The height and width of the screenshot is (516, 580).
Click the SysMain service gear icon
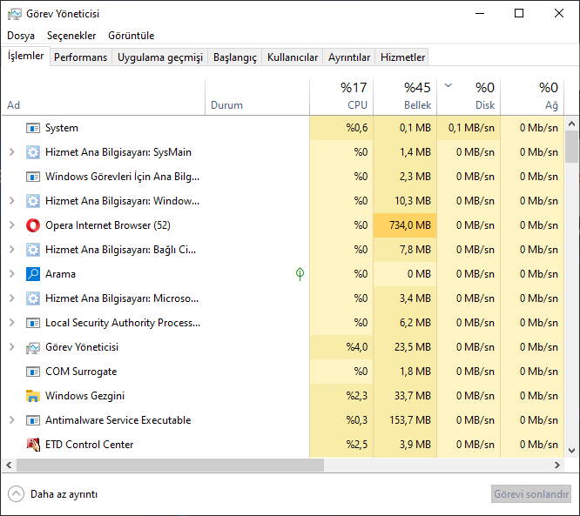pyautogui.click(x=33, y=152)
